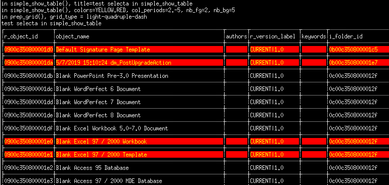Click 'Blank Access 97 / 2000 MDE Database' cell

click(x=109, y=181)
